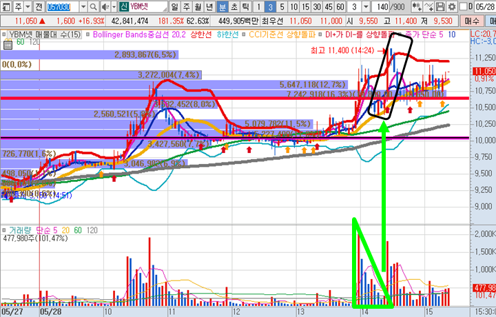The width and height of the screenshot is (496, 317).
Task: Click the +16.93% change rate
Action: point(92,21)
